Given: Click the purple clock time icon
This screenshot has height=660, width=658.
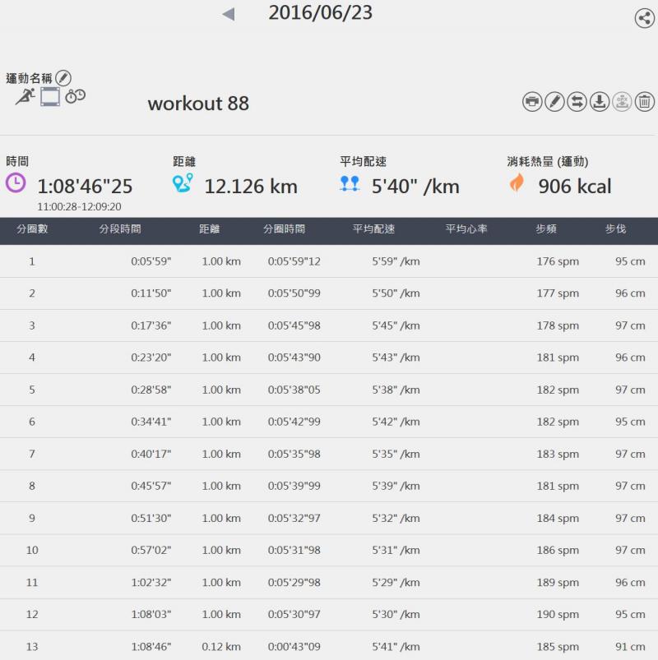Looking at the screenshot, I should pos(16,183).
